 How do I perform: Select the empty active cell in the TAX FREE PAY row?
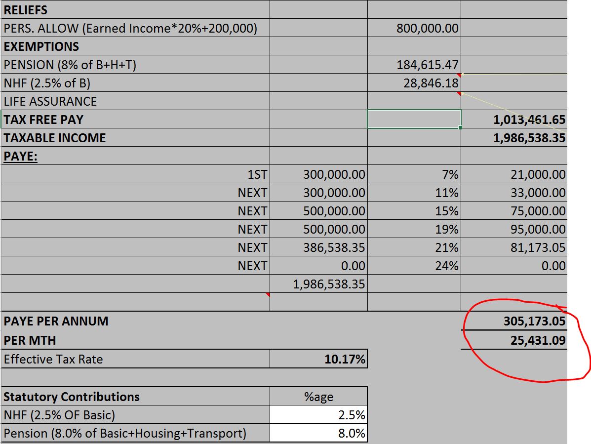pyautogui.click(x=414, y=120)
